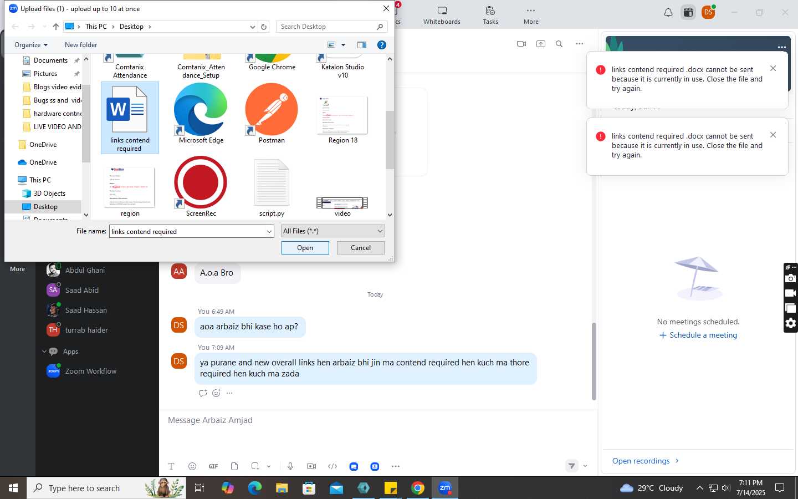Open the file type All Files dropdown
Viewport: 798px width, 499px height.
(x=332, y=231)
